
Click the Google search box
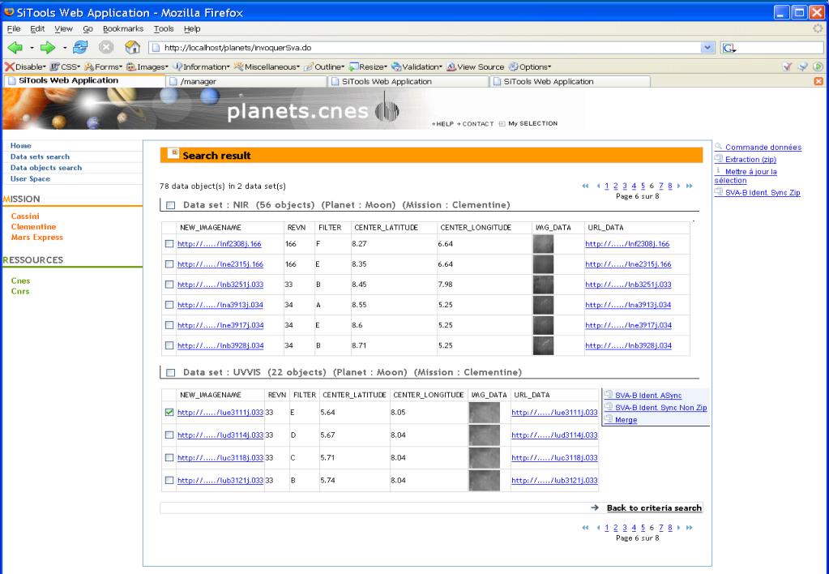(x=772, y=48)
